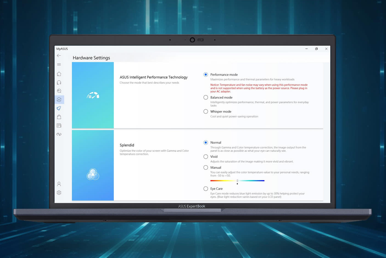Select the Performance mode radio button
Screen dimensions: 386x258
[206, 75]
